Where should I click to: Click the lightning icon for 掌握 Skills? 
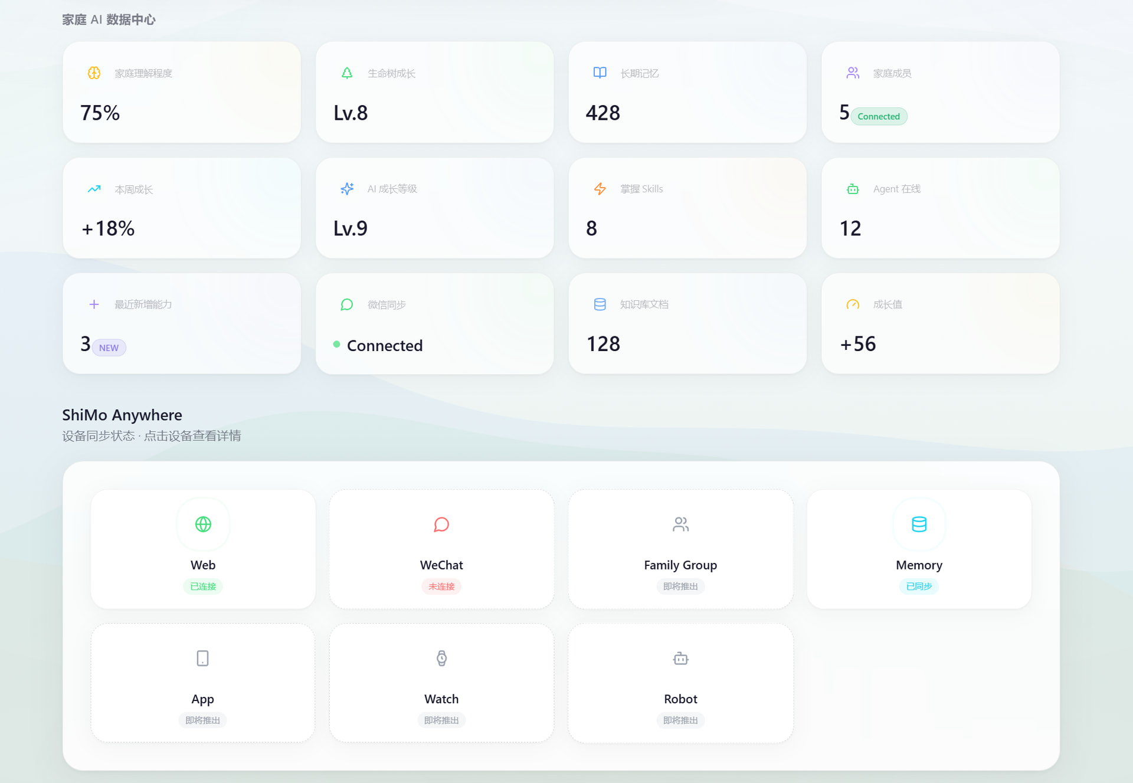click(x=600, y=189)
